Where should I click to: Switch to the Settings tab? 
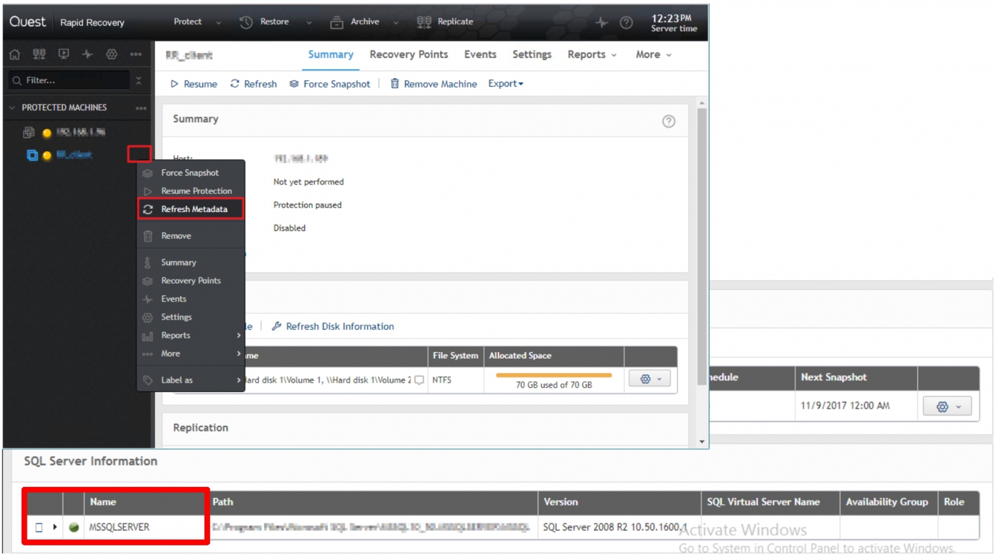[532, 55]
